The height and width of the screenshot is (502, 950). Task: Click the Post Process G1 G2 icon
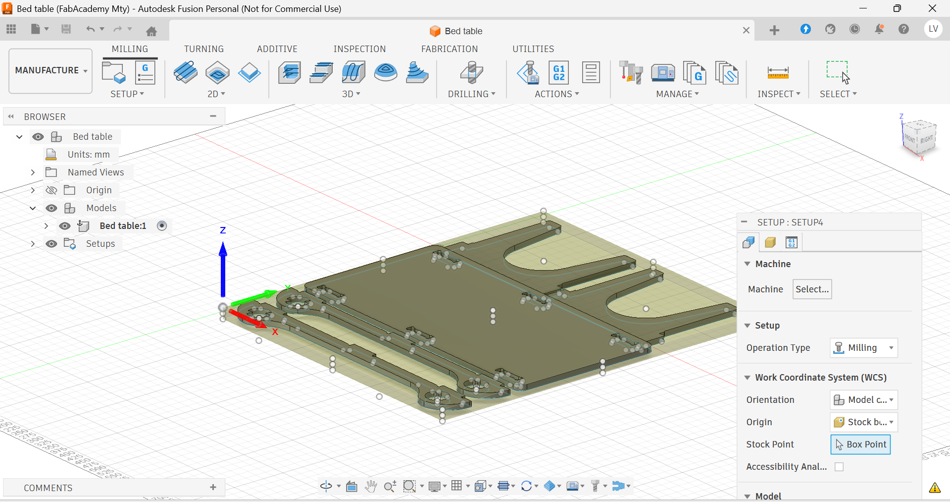[559, 73]
